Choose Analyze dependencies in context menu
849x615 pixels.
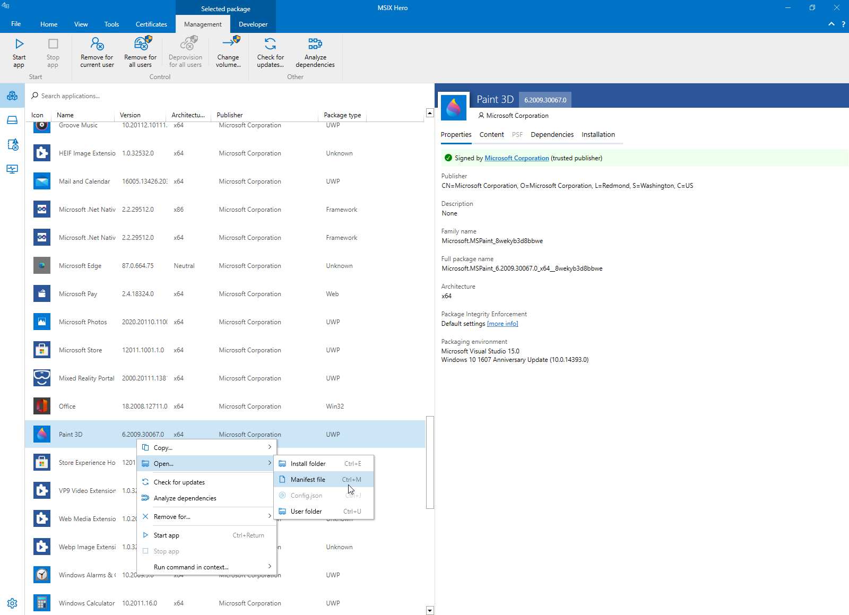pyautogui.click(x=207, y=498)
